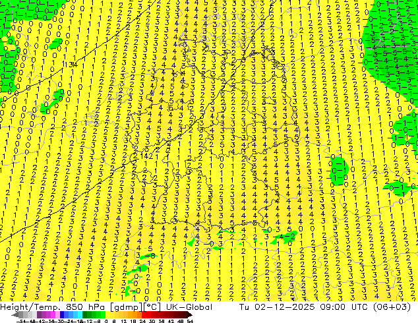The height and width of the screenshot is (323, 418).
Task: Click the '-8' temperature value on map
Action: point(150,256)
